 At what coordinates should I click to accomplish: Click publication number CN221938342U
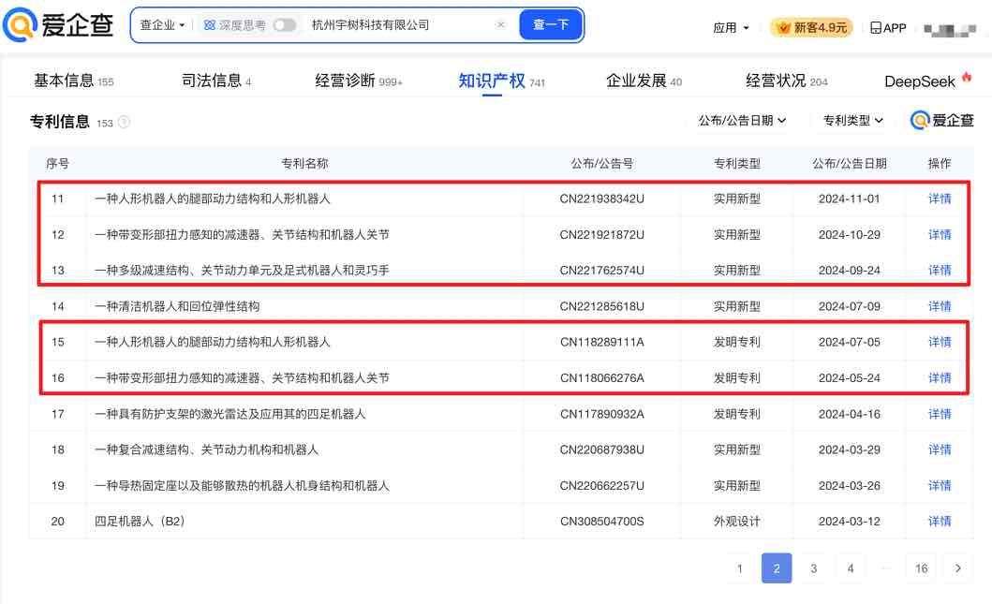click(x=601, y=199)
